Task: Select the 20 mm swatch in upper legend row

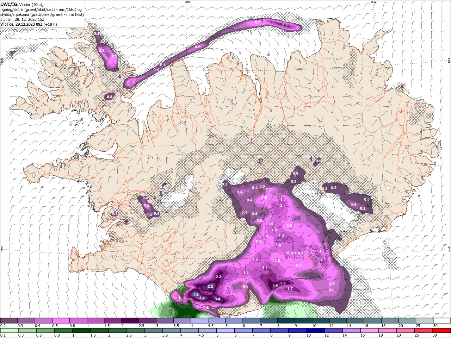Action: [407, 321]
